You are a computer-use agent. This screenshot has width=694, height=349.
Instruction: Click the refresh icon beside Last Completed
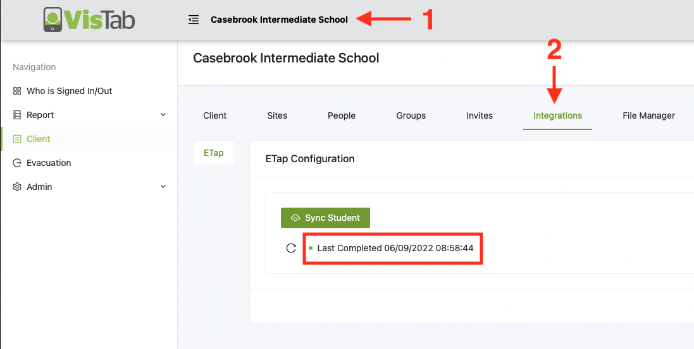(291, 248)
